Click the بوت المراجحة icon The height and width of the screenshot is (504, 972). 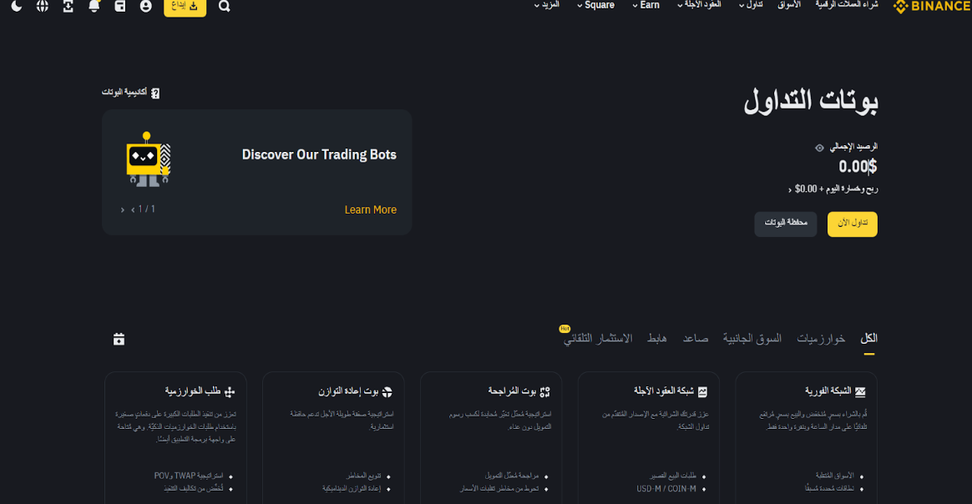coord(545,392)
